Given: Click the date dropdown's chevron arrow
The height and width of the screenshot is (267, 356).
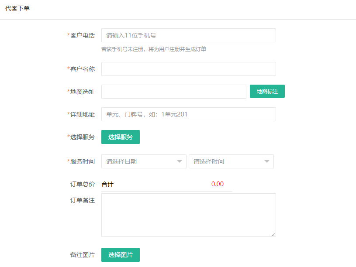Looking at the screenshot, I should (x=180, y=161).
